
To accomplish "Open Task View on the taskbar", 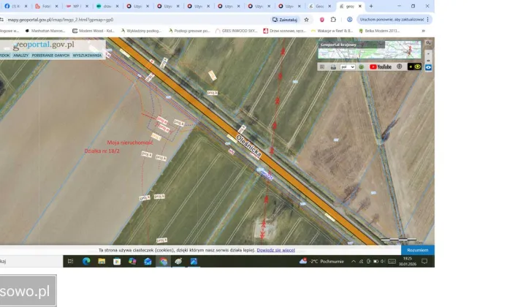I will pos(70,262).
